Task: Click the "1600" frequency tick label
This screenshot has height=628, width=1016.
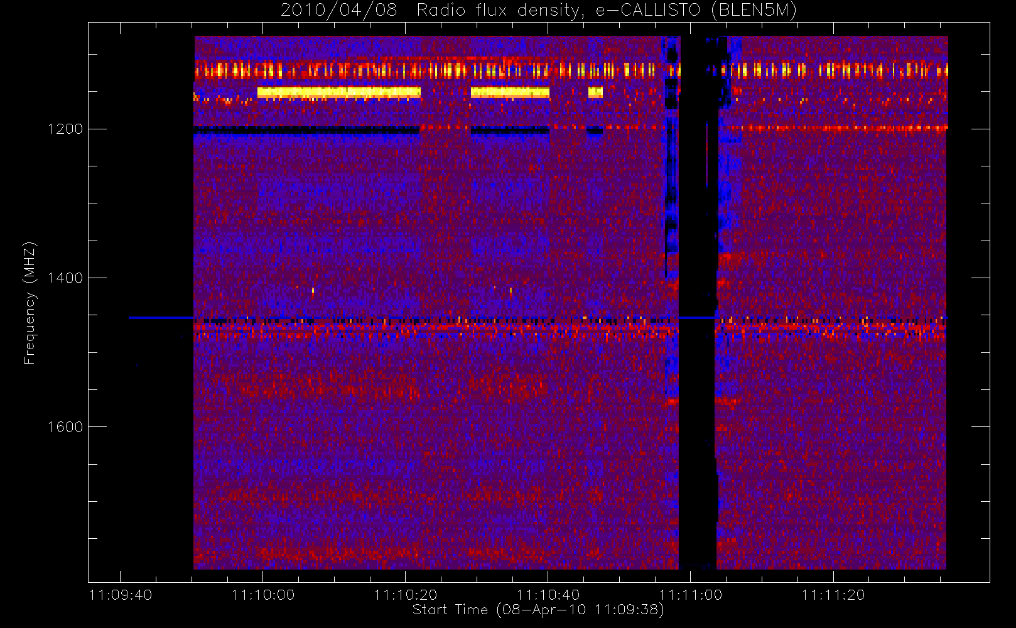Action: click(65, 427)
